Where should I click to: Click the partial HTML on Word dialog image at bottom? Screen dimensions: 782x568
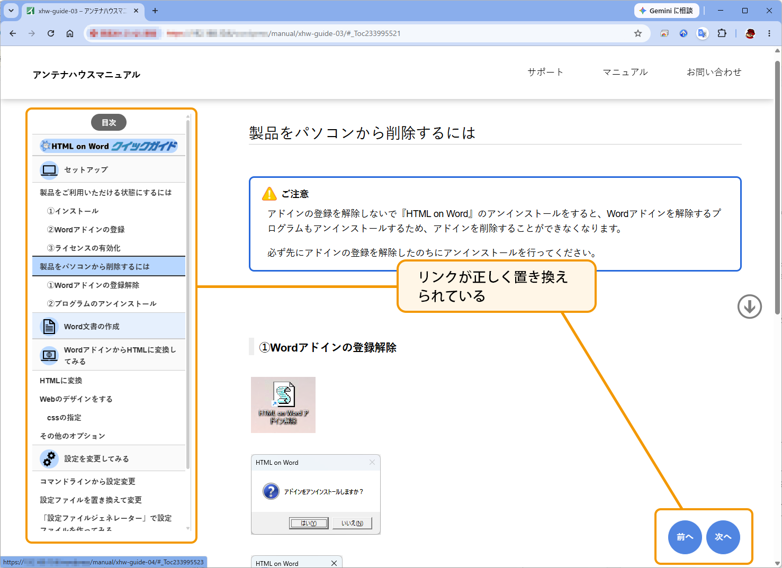pyautogui.click(x=296, y=562)
